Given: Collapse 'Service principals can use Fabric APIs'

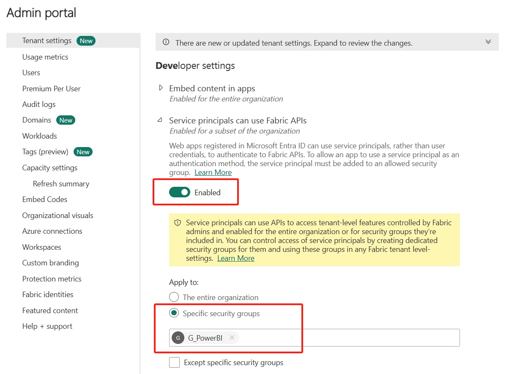Looking at the screenshot, I should point(160,120).
